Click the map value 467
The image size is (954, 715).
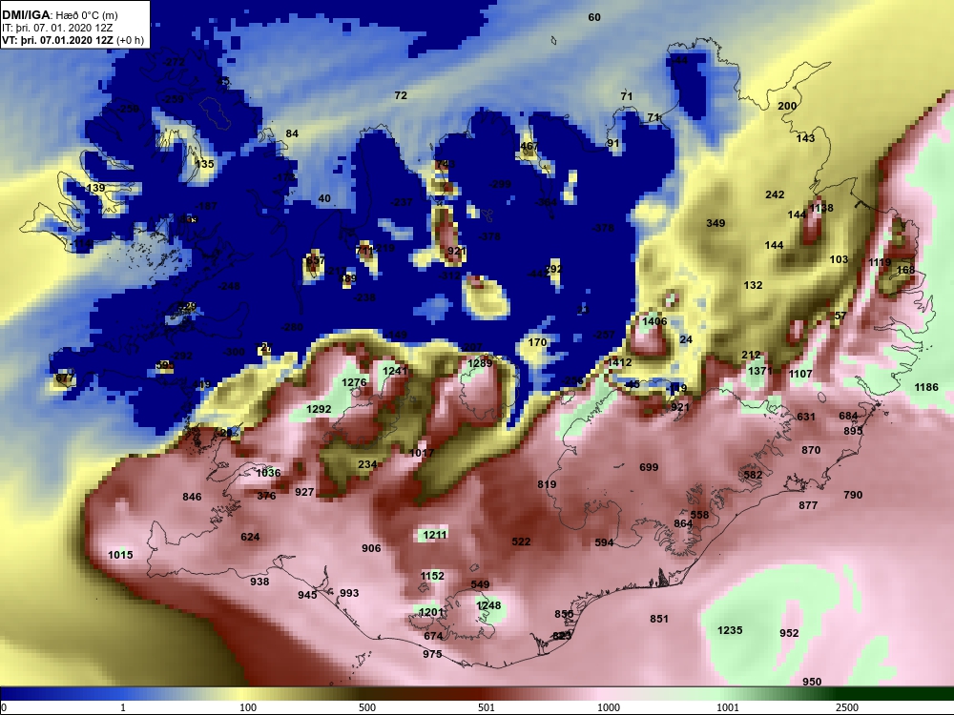tap(529, 146)
